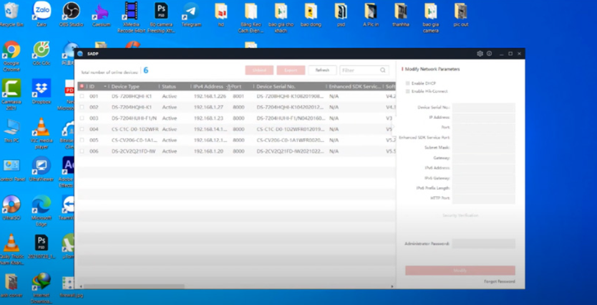This screenshot has width=597, height=305.
Task: Tick the checkbox for device 004
Action: (82, 129)
